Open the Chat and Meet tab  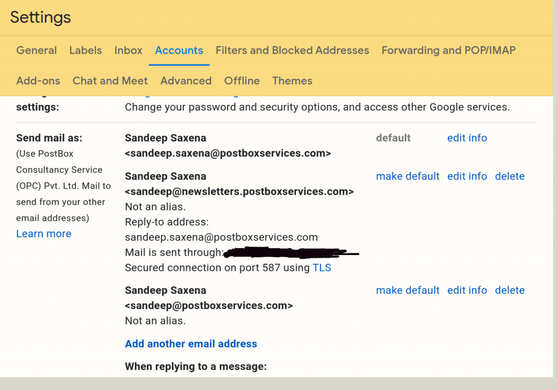click(110, 81)
